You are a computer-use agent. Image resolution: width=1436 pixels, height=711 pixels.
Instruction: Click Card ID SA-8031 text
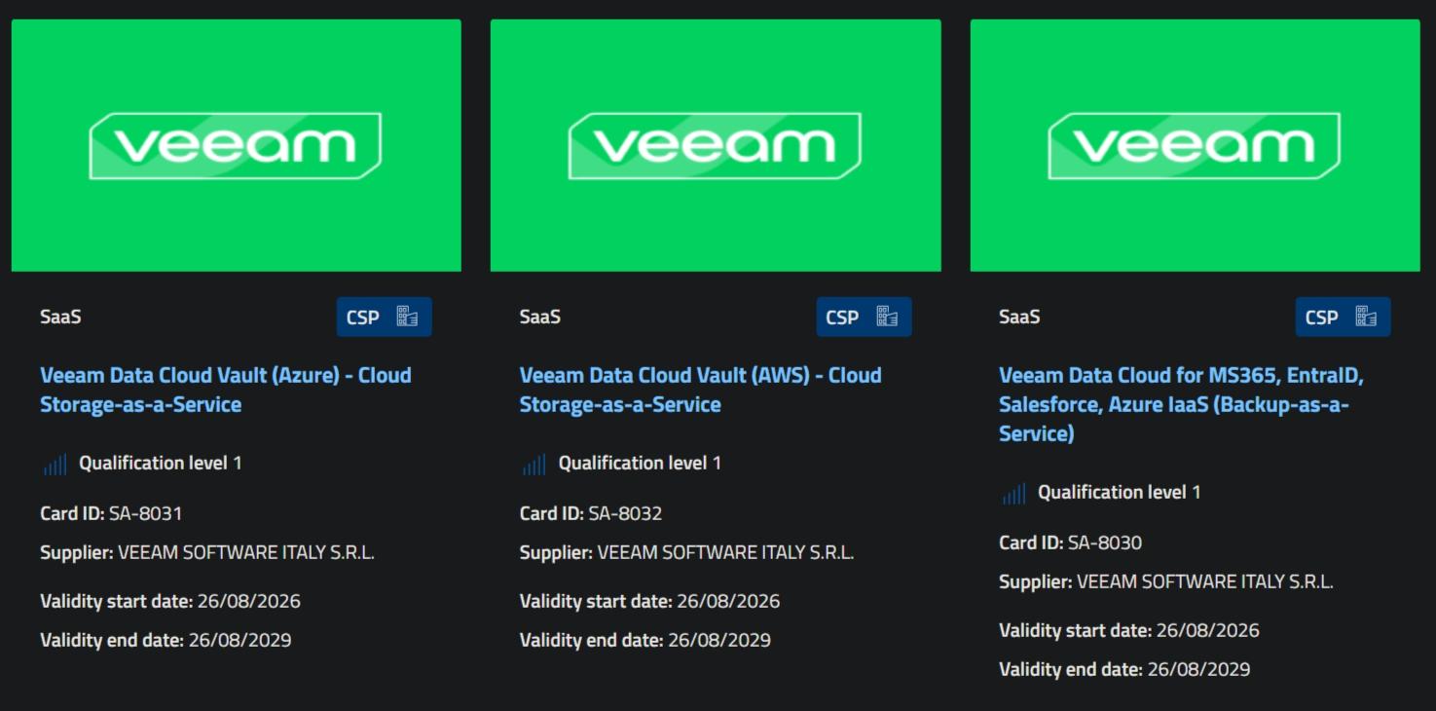111,513
